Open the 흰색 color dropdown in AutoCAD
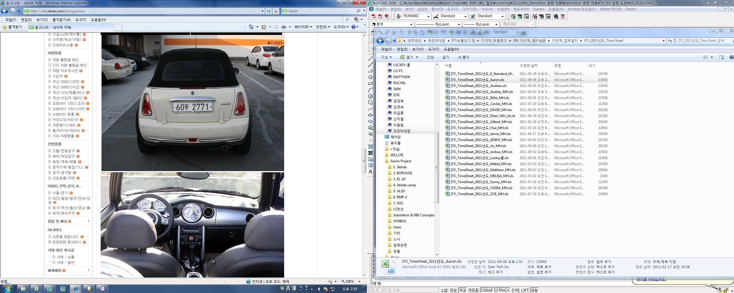734x293 pixels. pyautogui.click(x=411, y=24)
